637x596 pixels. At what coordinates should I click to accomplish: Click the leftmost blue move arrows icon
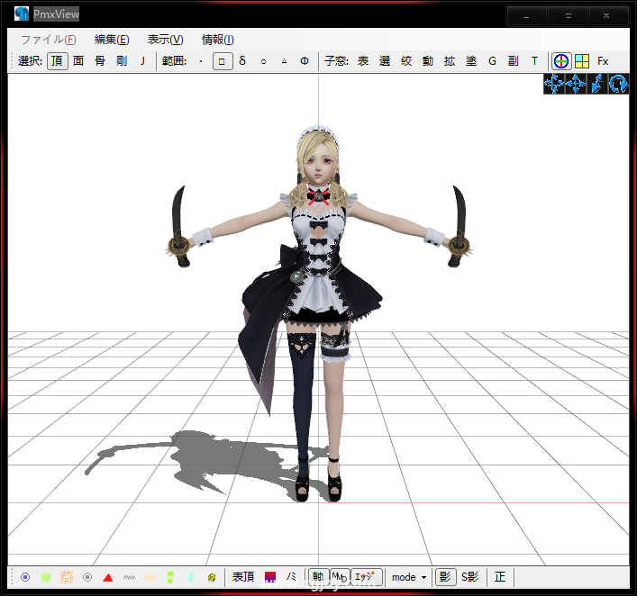(553, 84)
